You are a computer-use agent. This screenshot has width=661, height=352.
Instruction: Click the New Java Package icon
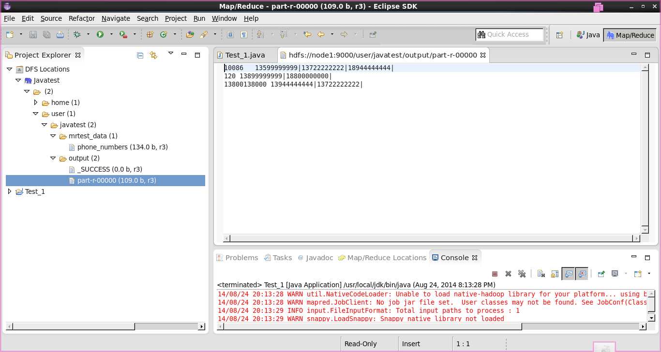tap(150, 34)
